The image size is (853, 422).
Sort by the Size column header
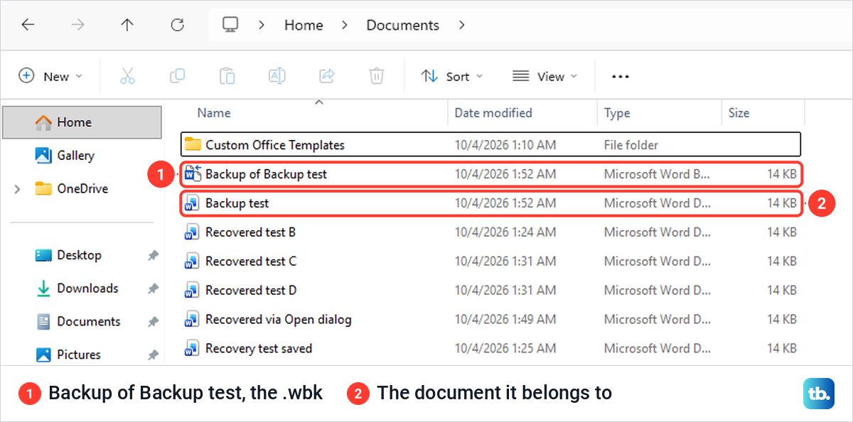[739, 112]
